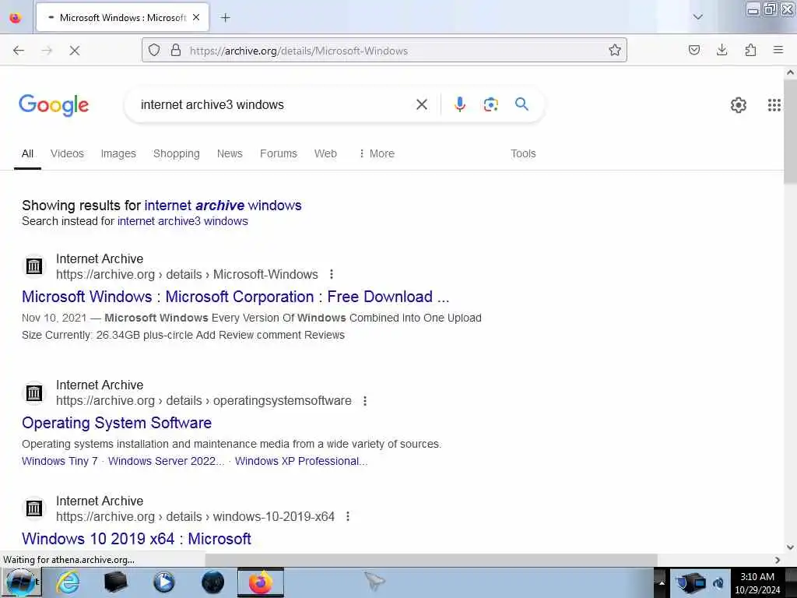797x598 pixels.
Task: Submit search with magnifying glass icon
Action: (x=521, y=104)
